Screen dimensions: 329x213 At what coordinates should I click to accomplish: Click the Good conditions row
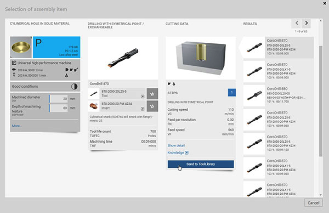tap(45, 86)
